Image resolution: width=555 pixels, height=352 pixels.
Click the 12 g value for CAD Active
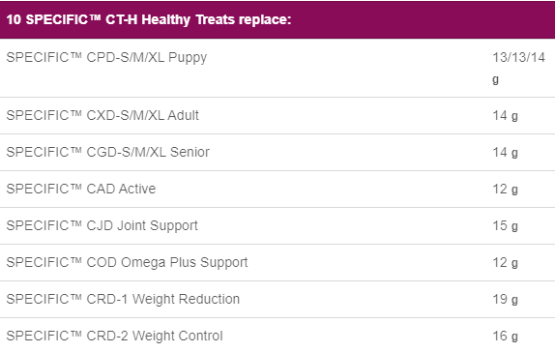point(505,190)
